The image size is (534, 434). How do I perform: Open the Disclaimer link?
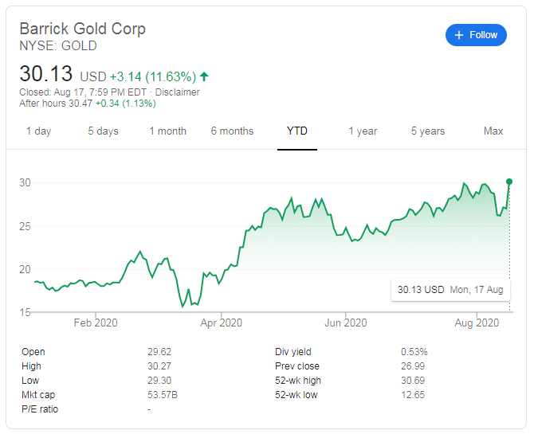click(177, 92)
